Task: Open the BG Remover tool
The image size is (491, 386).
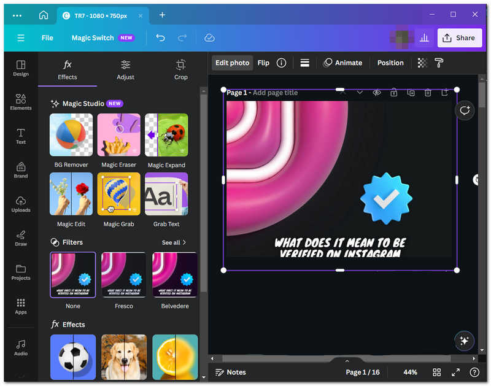Action: coord(71,135)
